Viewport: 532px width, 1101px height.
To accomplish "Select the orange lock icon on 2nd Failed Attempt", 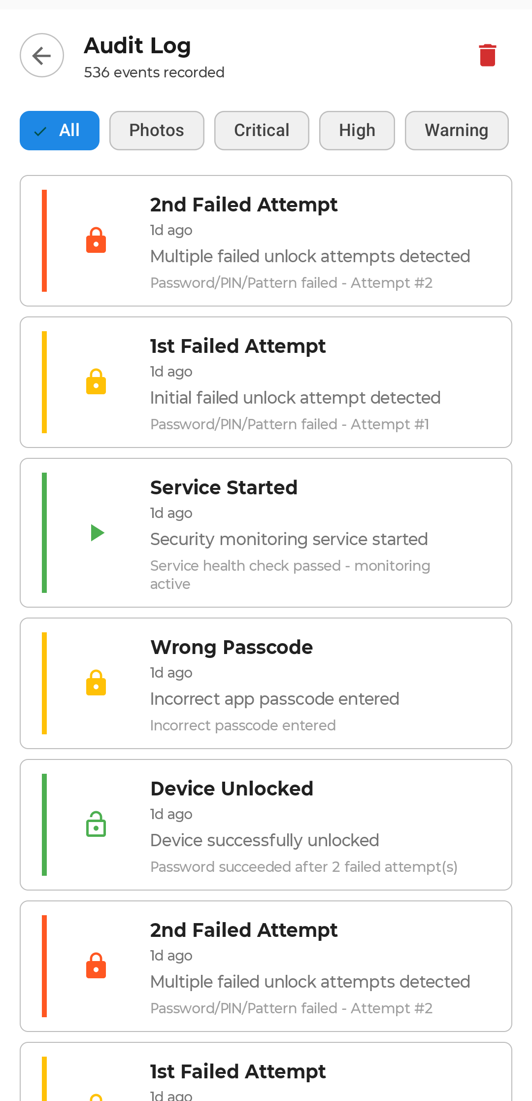I will tap(96, 240).
